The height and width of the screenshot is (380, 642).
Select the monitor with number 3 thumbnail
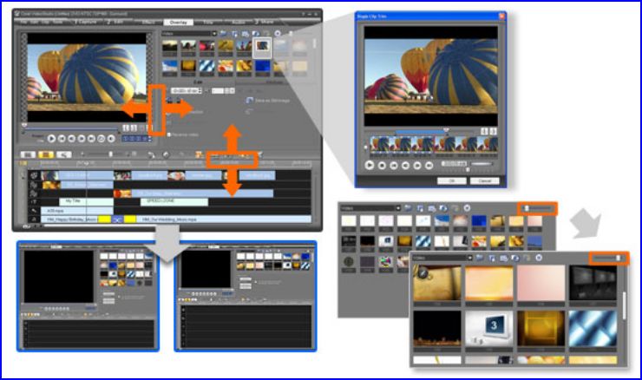(x=488, y=329)
